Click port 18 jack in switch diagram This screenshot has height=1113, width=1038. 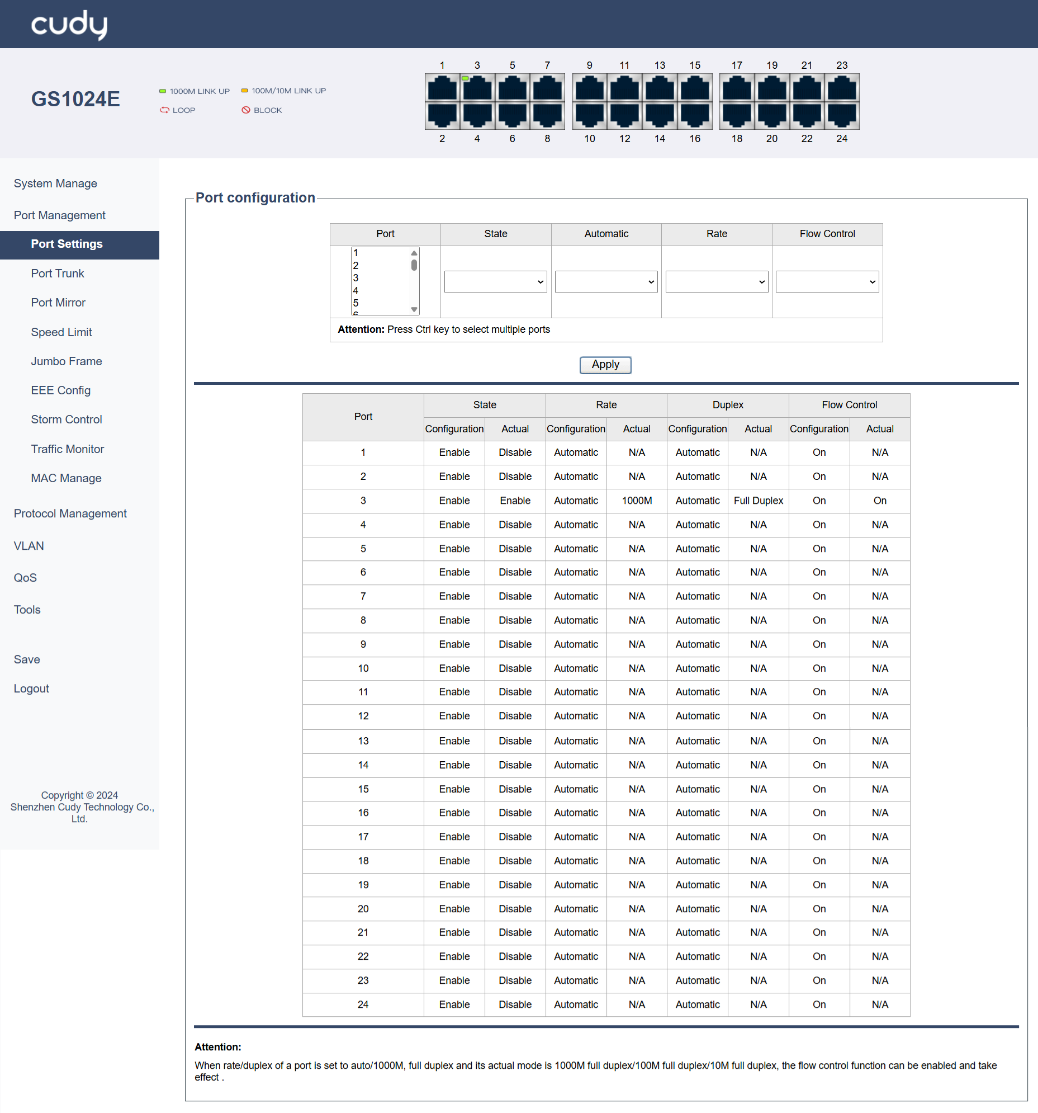pyautogui.click(x=737, y=115)
